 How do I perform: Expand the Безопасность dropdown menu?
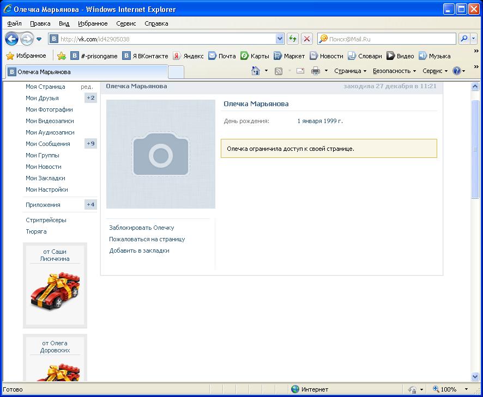[394, 71]
